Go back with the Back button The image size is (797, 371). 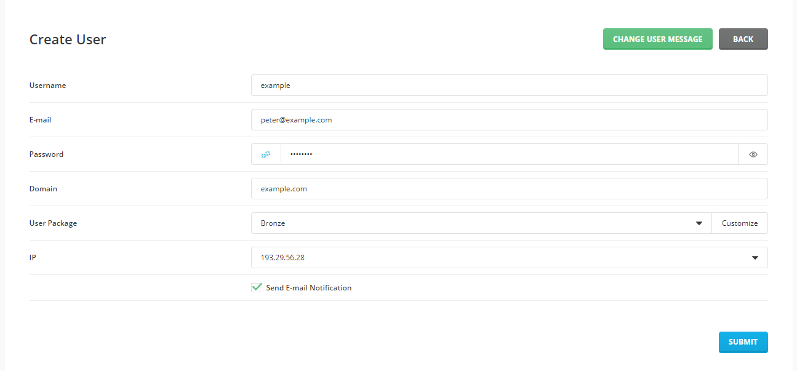743,39
